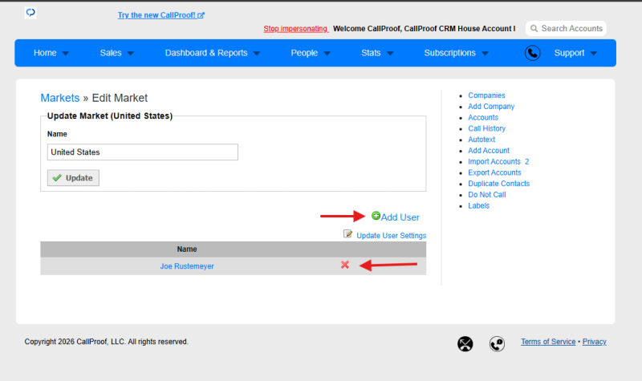
Task: Open Do Not Call sidebar link
Action: click(x=487, y=195)
